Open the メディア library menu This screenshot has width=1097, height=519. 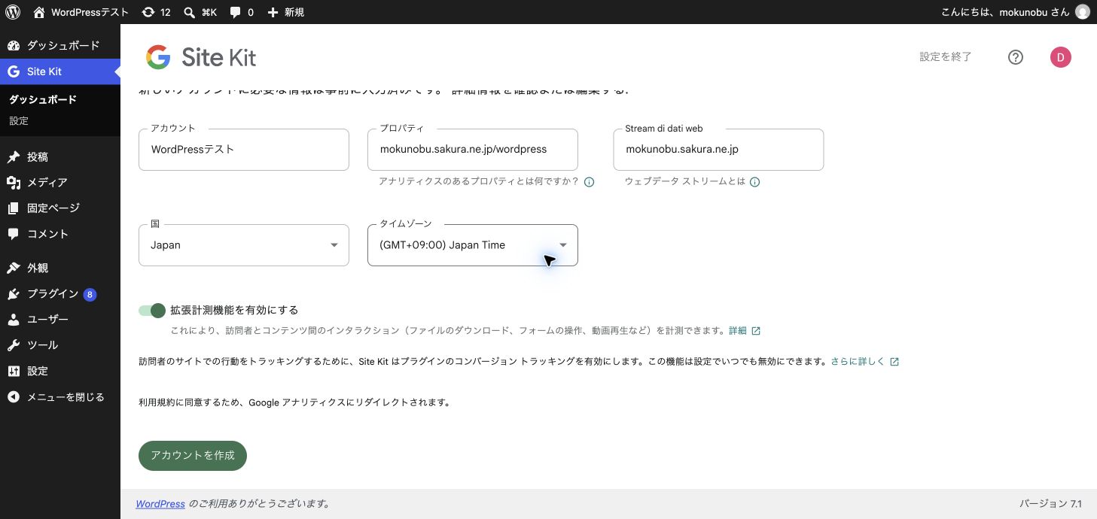[60, 183]
